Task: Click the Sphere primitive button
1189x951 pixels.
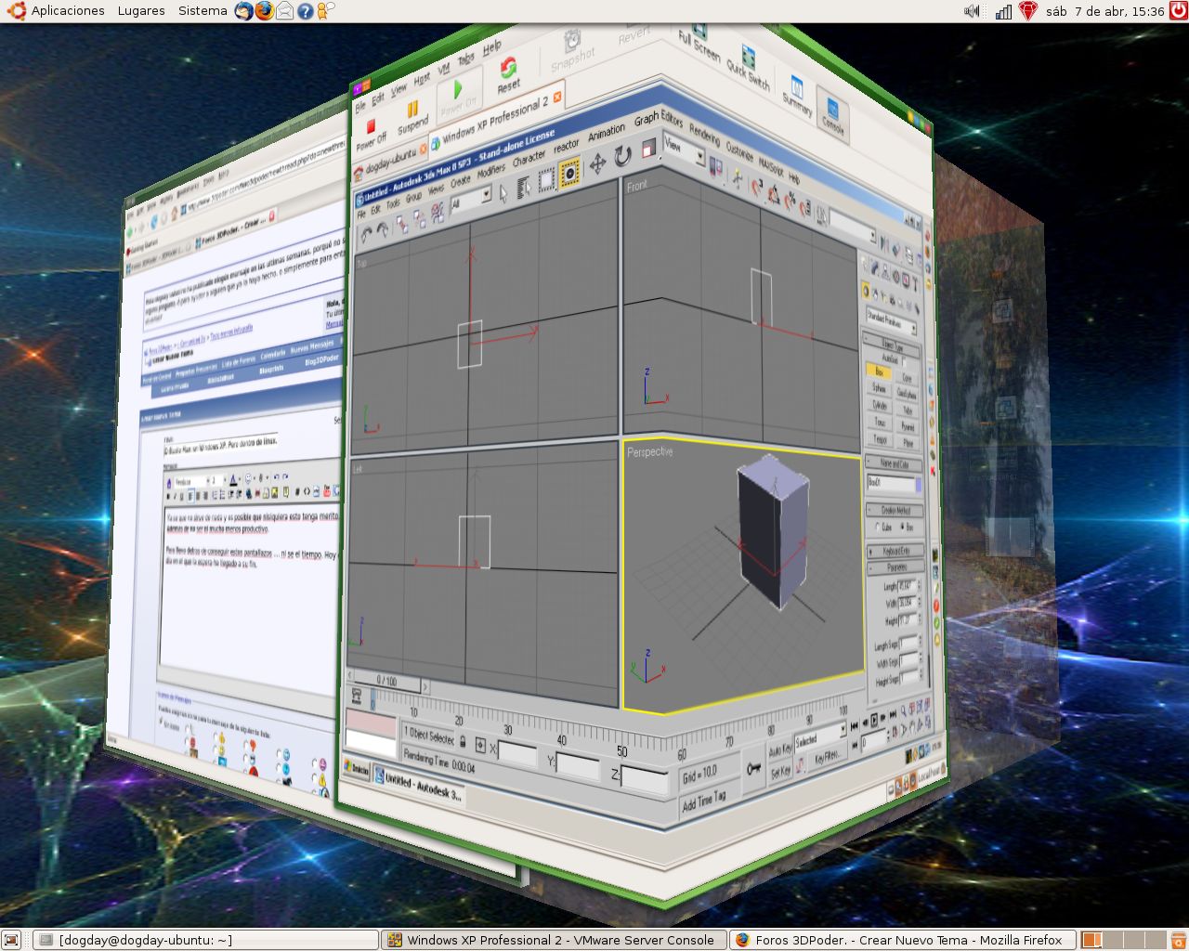Action: click(x=880, y=388)
